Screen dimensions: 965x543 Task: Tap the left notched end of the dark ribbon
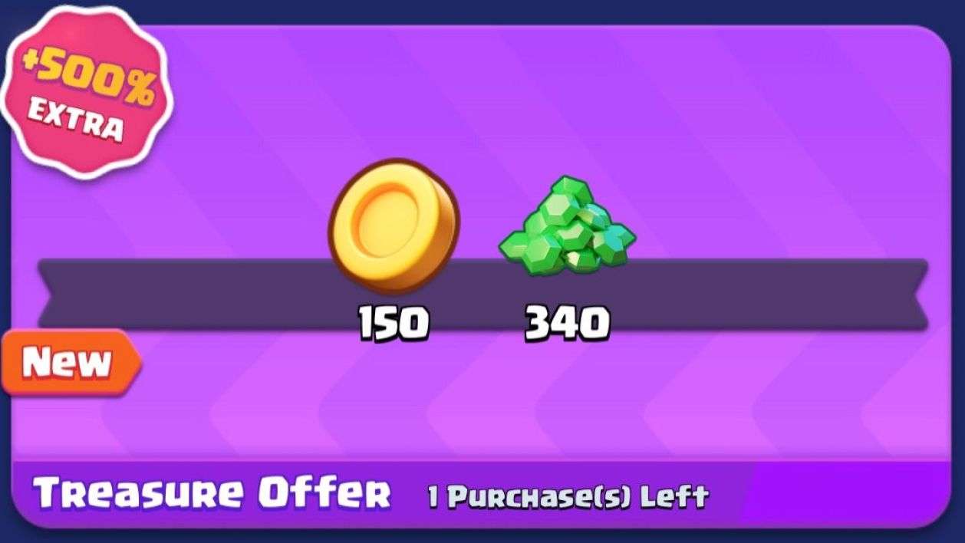[x=58, y=295]
